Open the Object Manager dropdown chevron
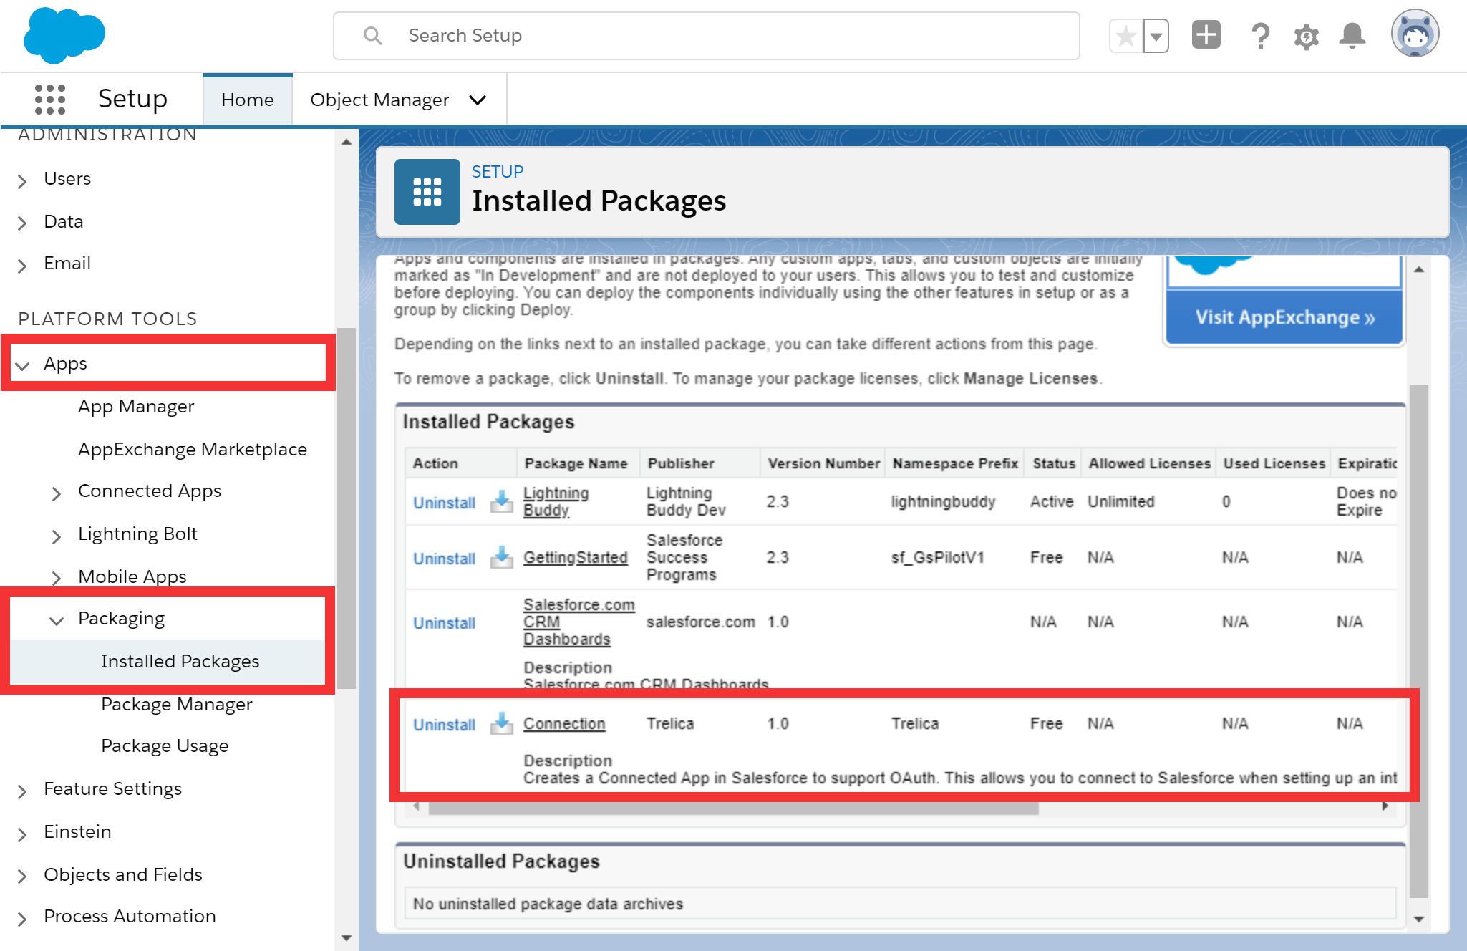 478,100
